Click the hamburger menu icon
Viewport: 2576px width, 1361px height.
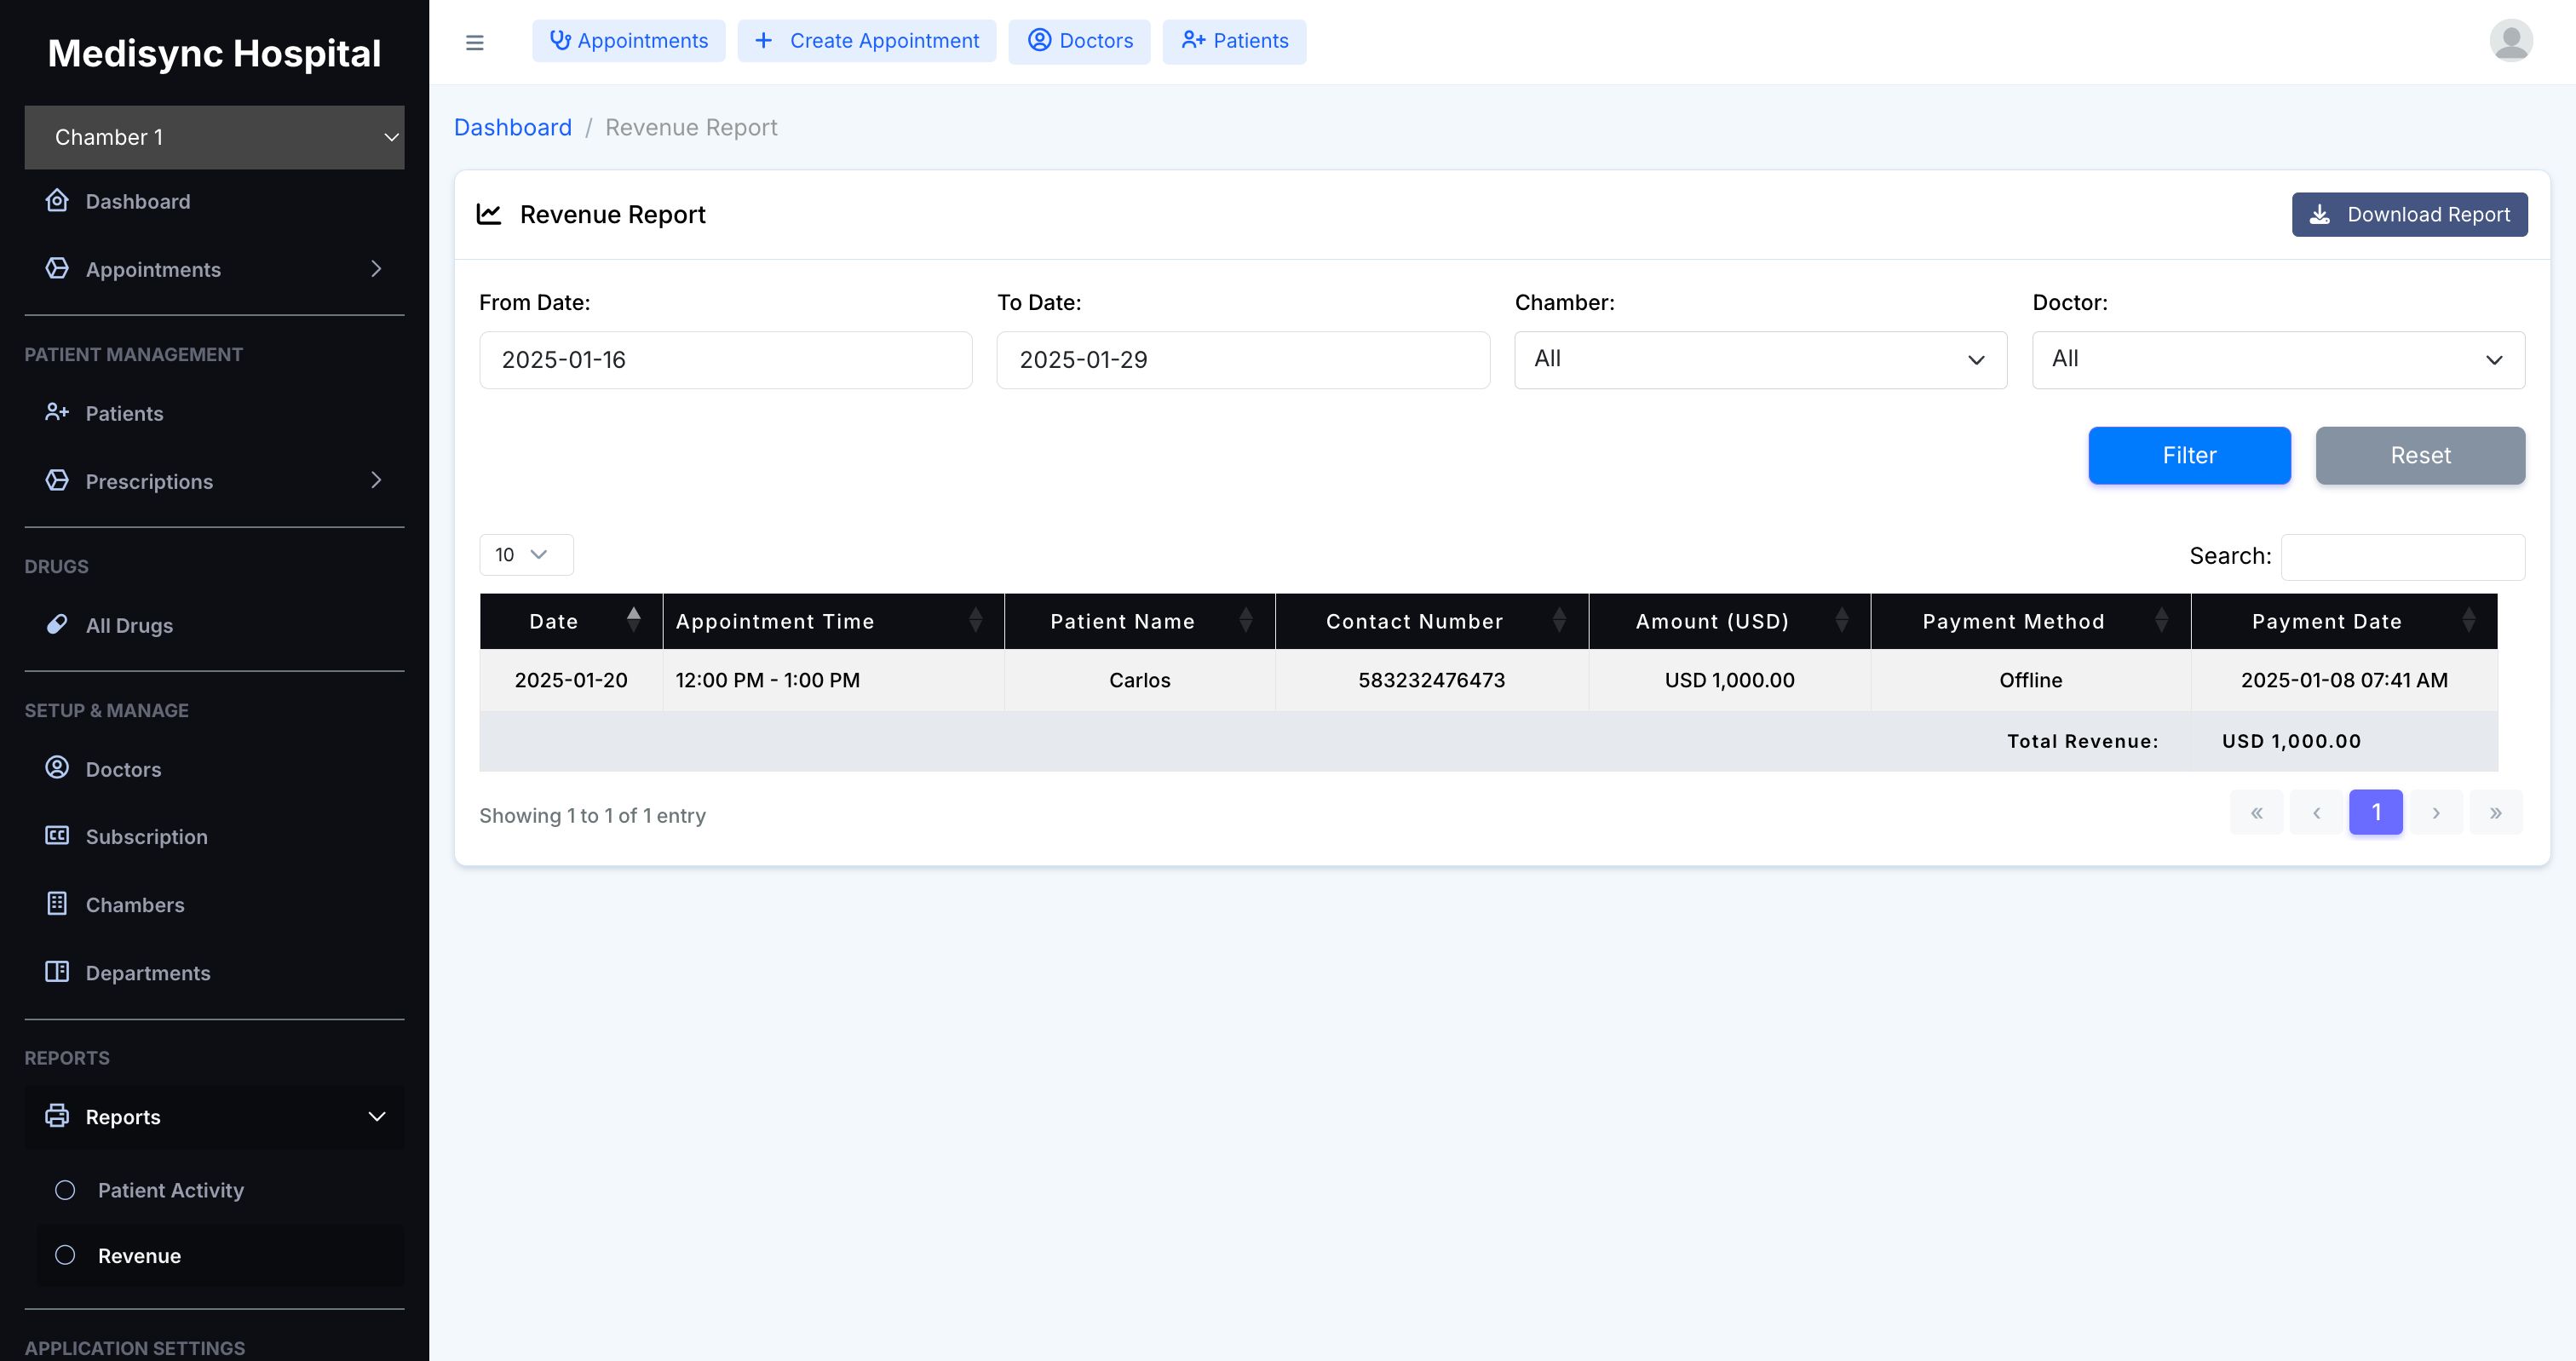474,42
